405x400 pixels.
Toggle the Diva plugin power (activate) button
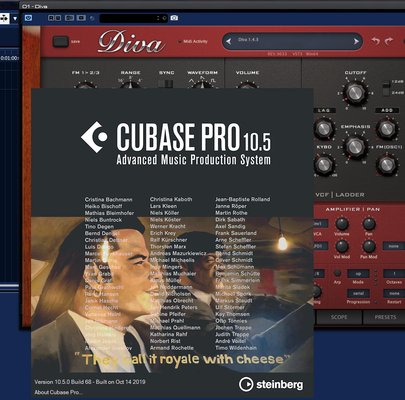tap(28, 18)
